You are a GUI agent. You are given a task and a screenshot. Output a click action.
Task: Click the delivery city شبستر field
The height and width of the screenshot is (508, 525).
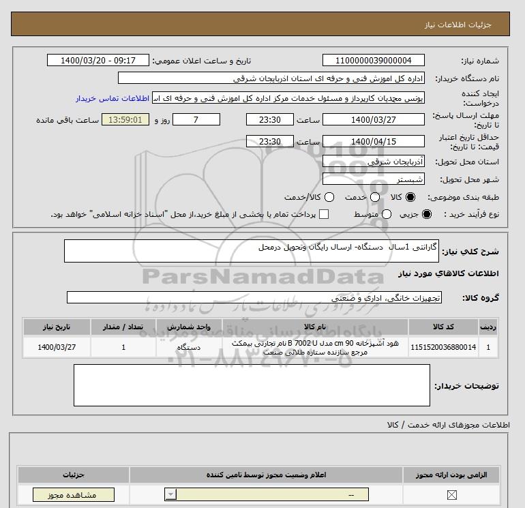point(374,179)
